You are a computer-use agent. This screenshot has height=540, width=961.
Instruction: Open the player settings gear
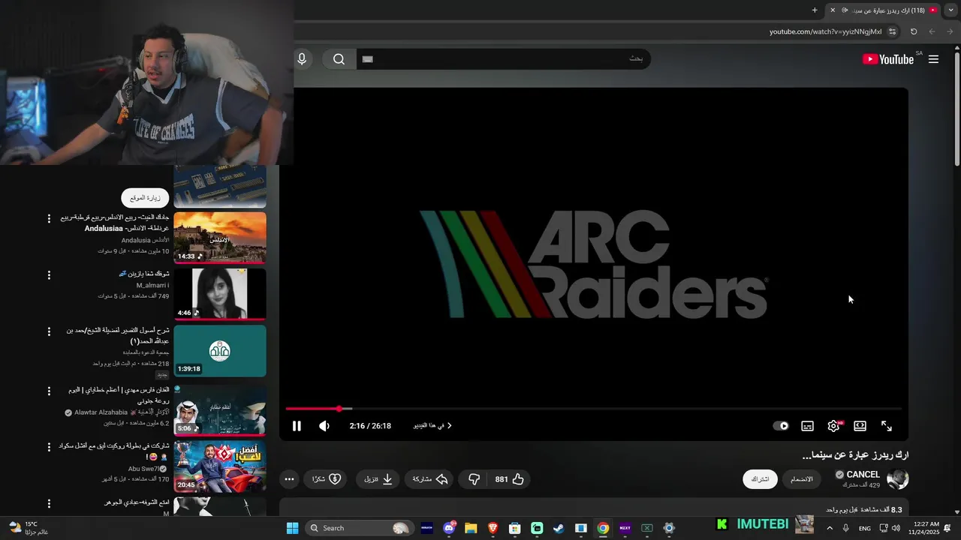(x=833, y=426)
